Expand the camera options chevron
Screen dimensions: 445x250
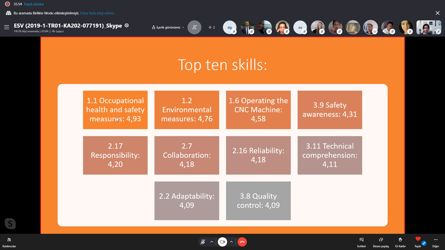click(x=231, y=242)
